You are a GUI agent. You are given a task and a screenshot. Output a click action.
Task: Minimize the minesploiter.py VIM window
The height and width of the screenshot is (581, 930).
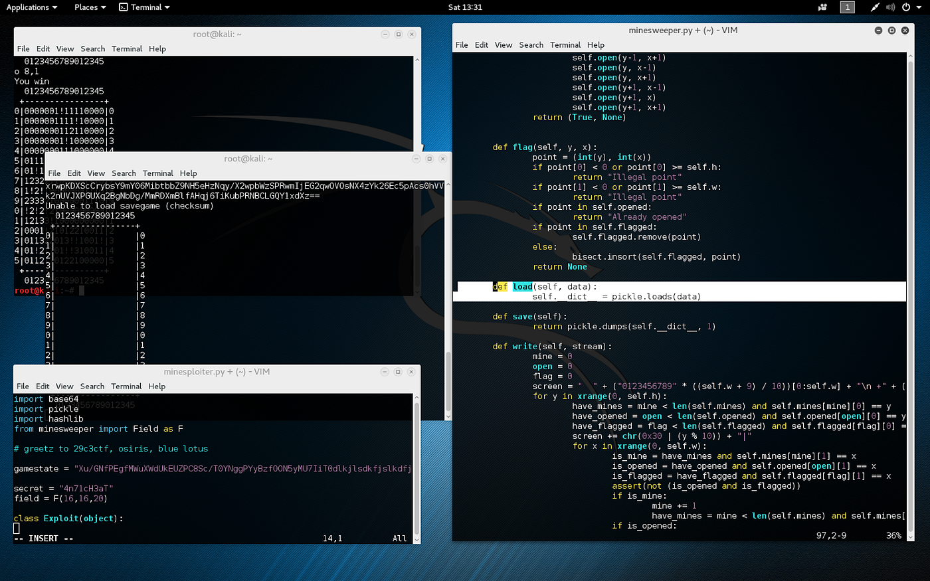click(385, 372)
